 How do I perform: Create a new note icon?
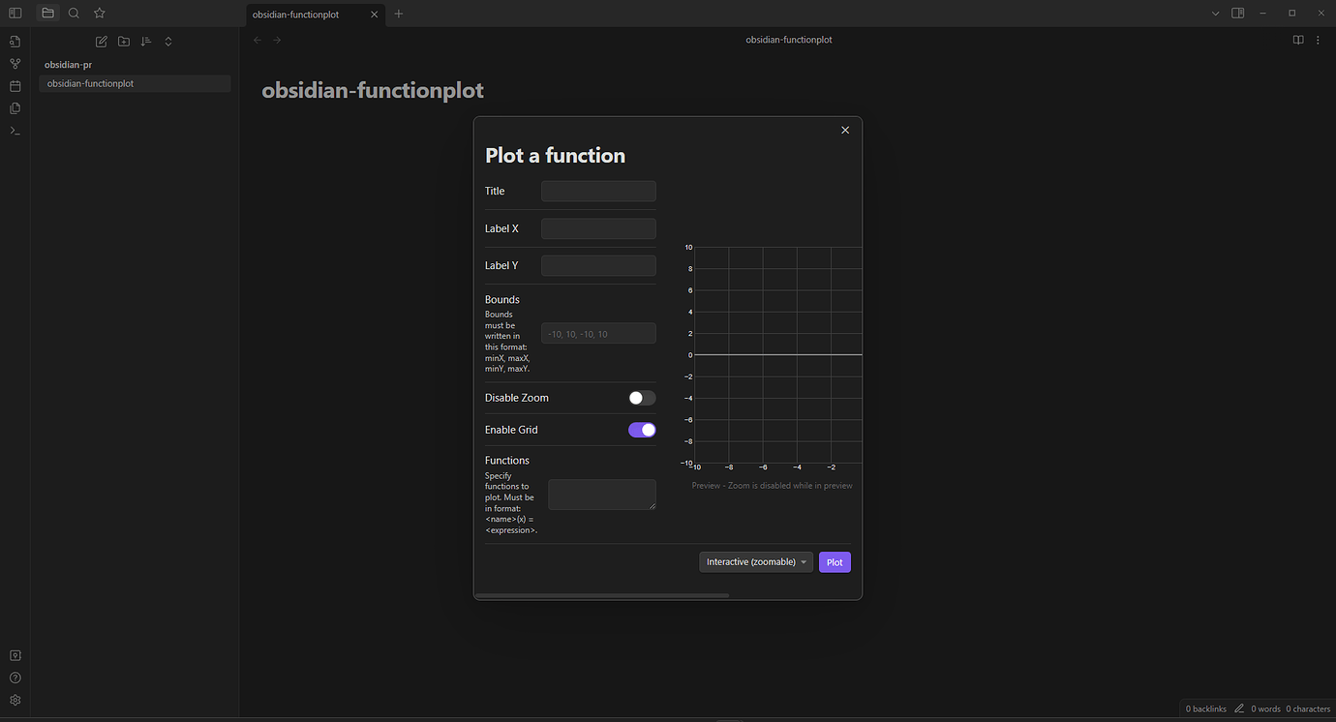click(x=102, y=42)
